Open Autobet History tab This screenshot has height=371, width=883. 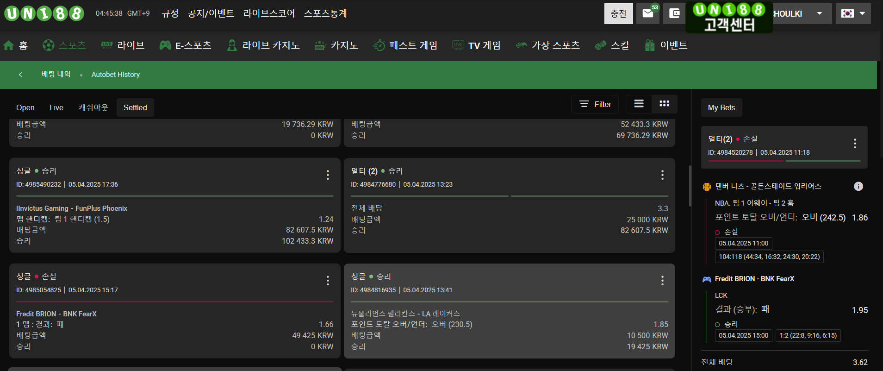point(116,75)
